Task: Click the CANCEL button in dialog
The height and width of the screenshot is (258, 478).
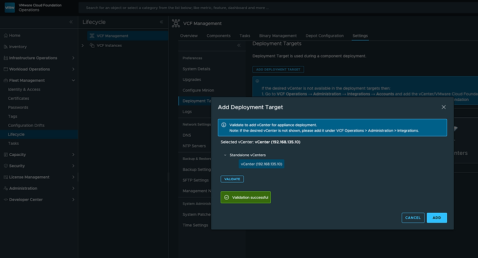Action: 413,218
